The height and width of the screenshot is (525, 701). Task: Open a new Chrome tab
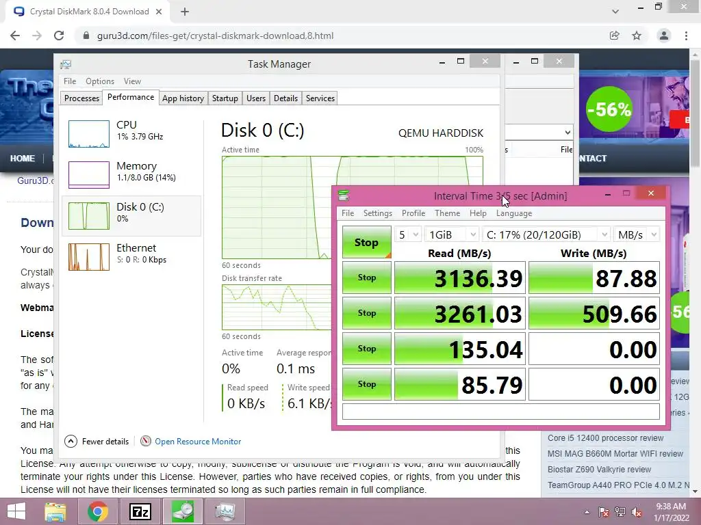(x=185, y=12)
